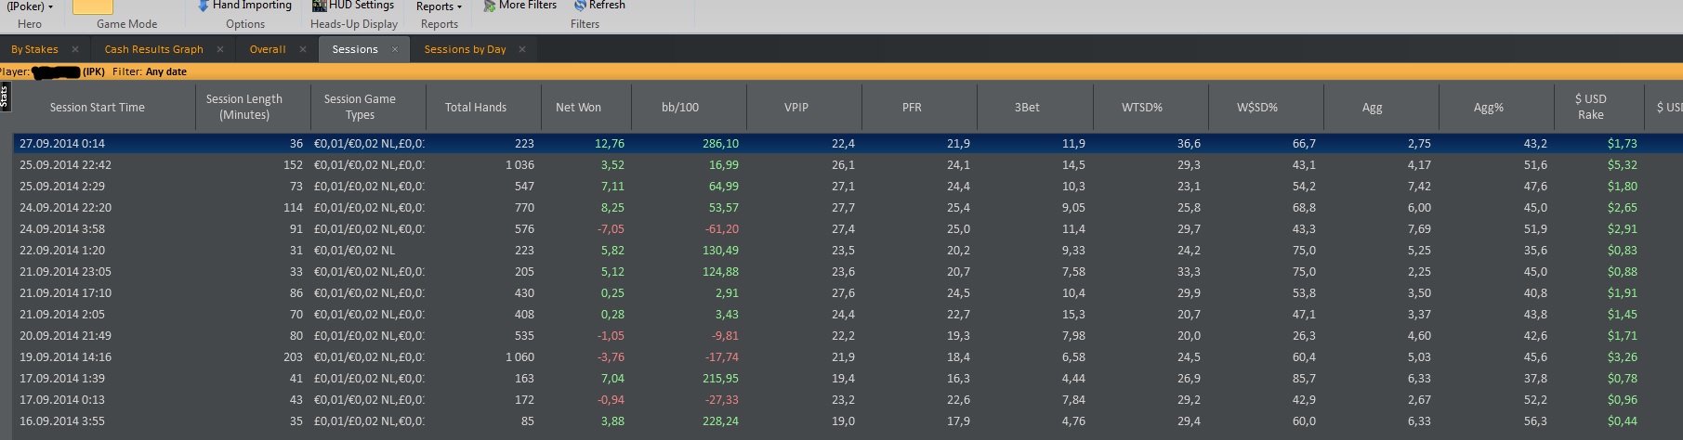
Task: Sort by Session Start Time column
Action: click(97, 108)
